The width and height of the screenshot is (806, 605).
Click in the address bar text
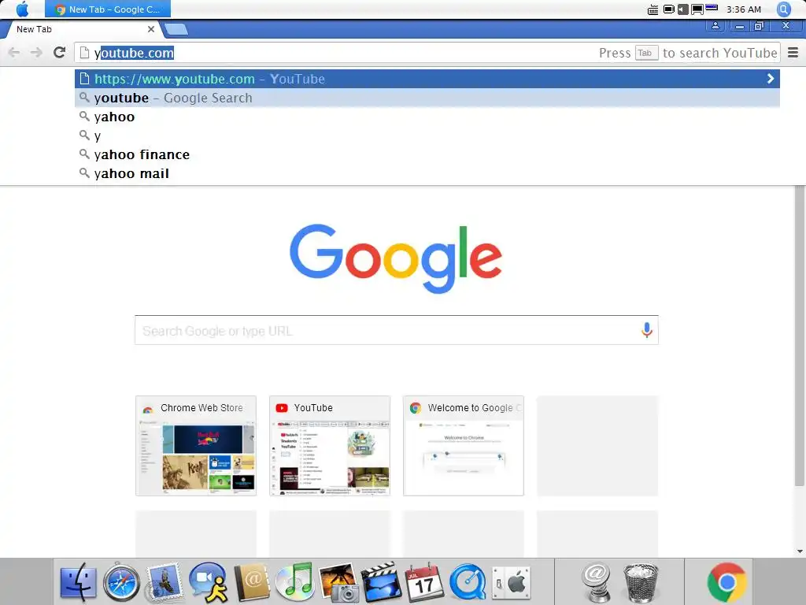[134, 53]
